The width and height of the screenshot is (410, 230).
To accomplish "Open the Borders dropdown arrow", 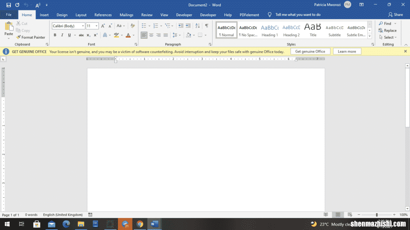I will pyautogui.click(x=205, y=35).
